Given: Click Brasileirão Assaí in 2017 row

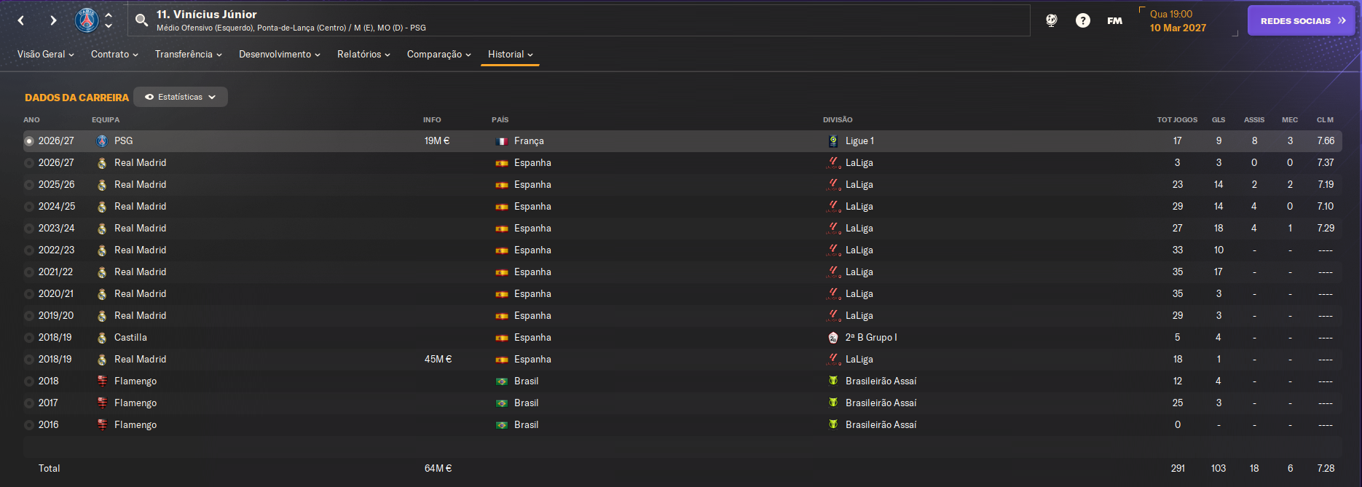Looking at the screenshot, I should coord(881,403).
